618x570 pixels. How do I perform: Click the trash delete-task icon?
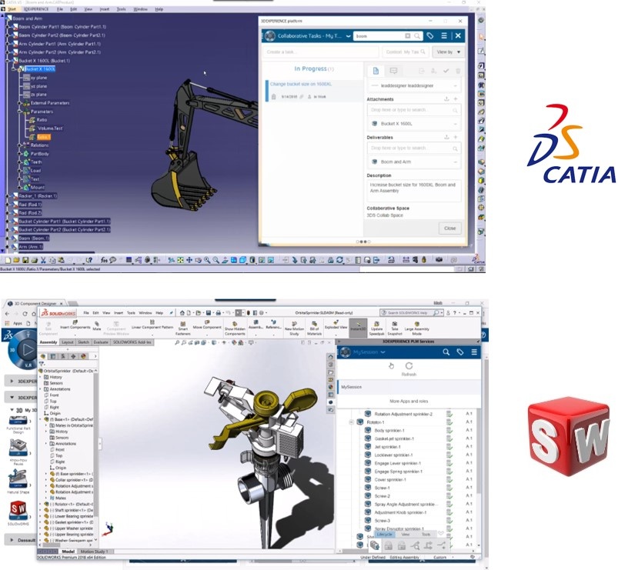[458, 71]
